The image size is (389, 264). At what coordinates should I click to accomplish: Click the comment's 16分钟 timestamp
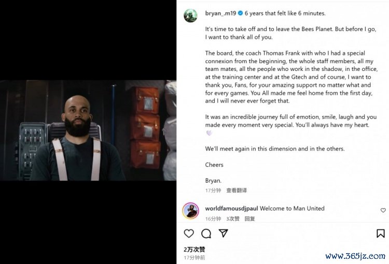213,218
